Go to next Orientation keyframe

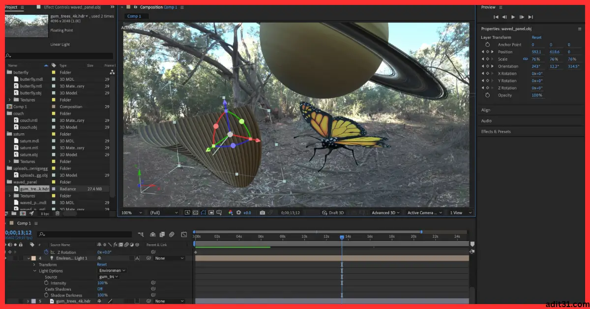pyautogui.click(x=493, y=66)
